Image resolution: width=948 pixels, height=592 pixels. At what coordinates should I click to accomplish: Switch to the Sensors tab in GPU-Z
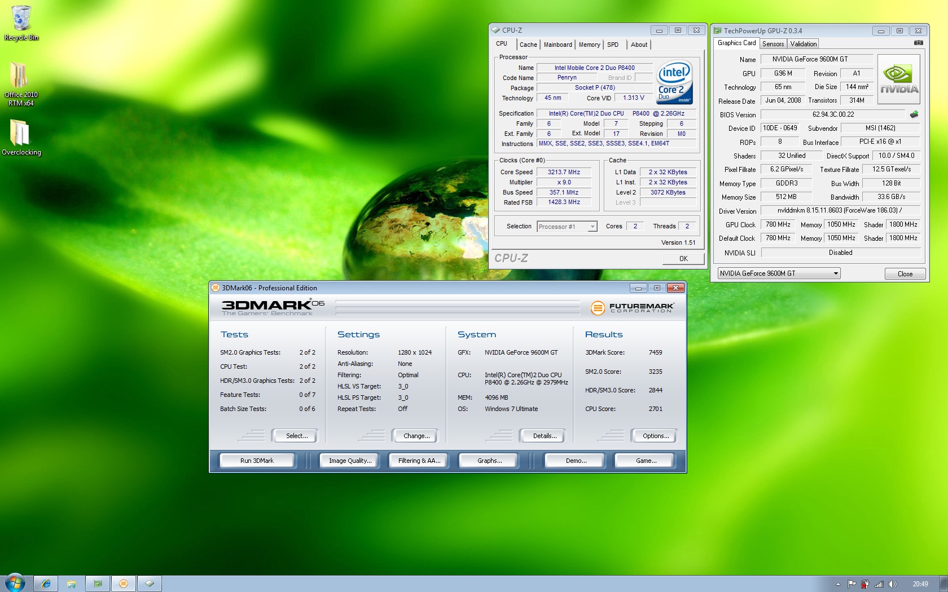coord(773,44)
